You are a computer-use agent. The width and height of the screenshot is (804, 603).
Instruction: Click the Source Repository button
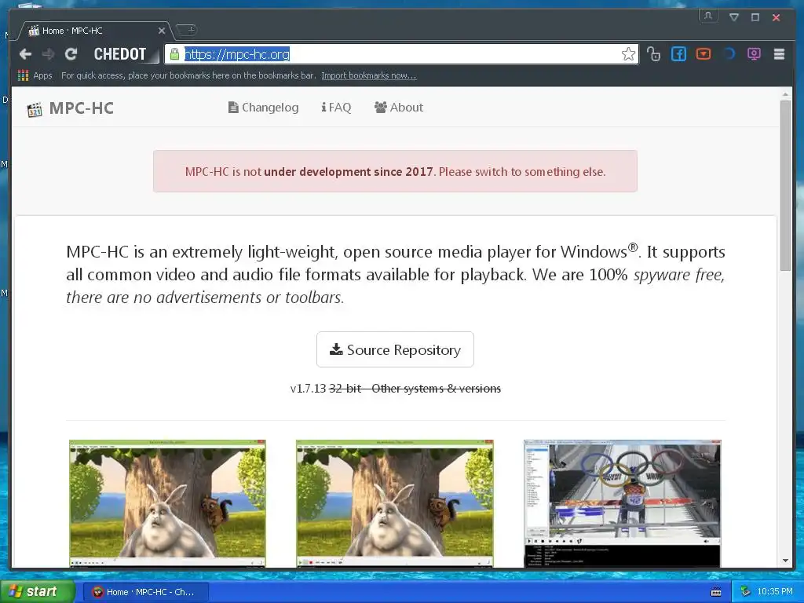[x=395, y=349]
